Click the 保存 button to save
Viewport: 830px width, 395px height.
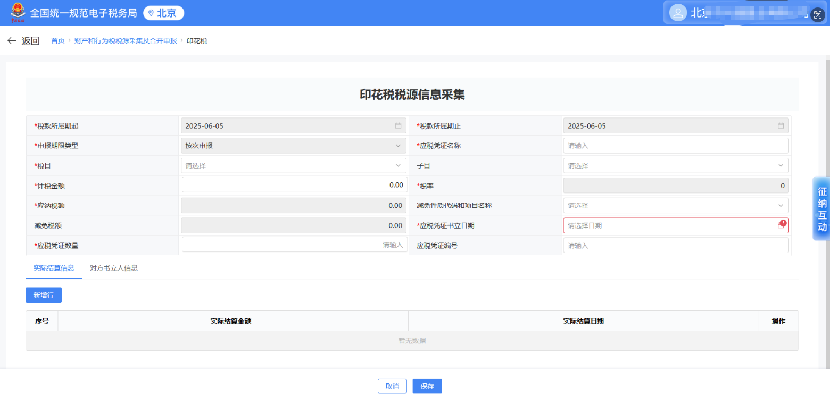pos(427,386)
